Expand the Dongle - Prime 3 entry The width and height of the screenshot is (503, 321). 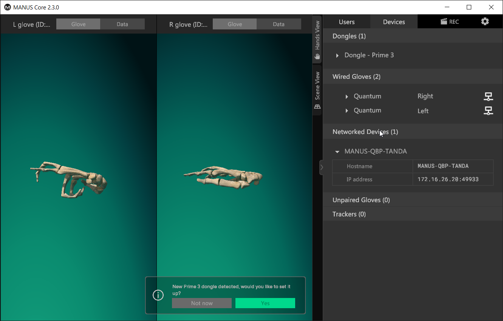pos(337,55)
